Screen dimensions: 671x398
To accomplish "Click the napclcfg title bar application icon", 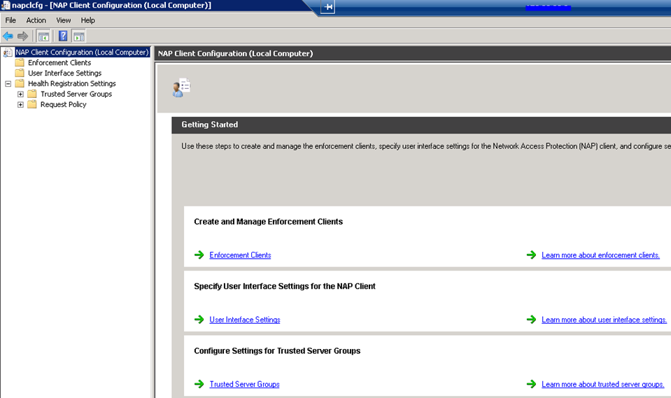I will click(x=6, y=5).
